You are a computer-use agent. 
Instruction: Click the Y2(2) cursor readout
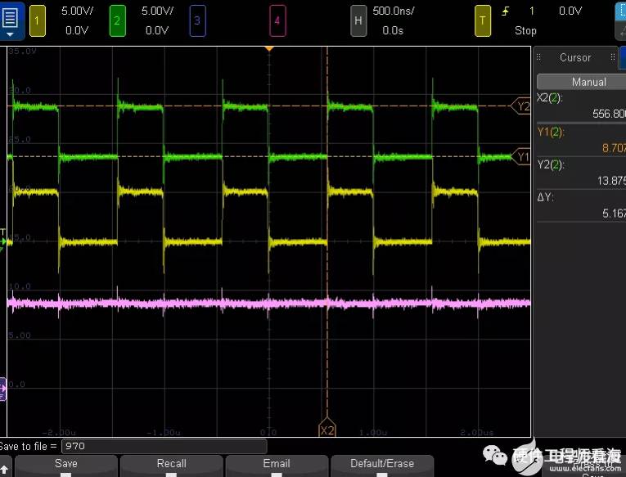tap(581, 173)
